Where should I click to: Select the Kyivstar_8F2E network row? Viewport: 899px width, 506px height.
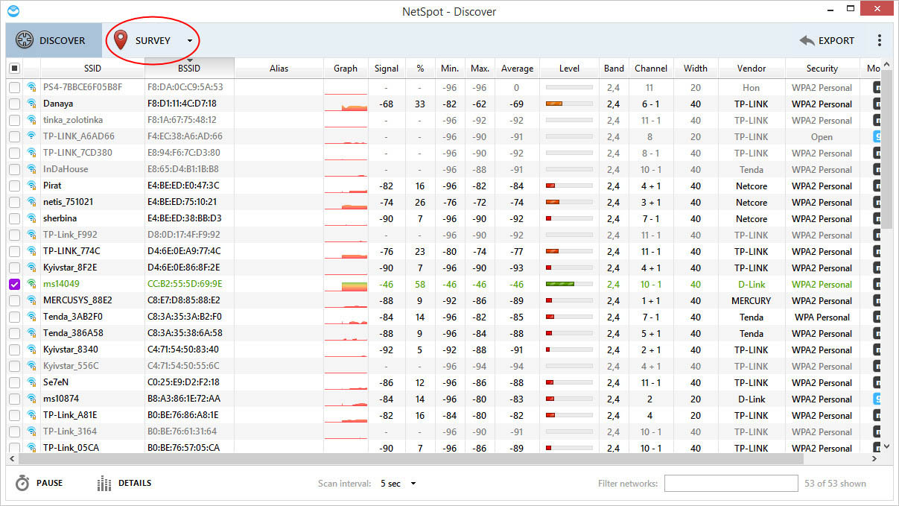point(443,268)
